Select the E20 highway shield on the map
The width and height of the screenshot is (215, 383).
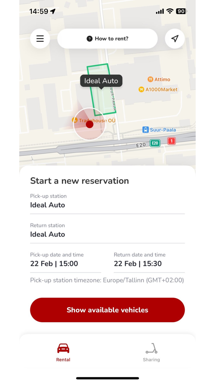[x=155, y=143]
